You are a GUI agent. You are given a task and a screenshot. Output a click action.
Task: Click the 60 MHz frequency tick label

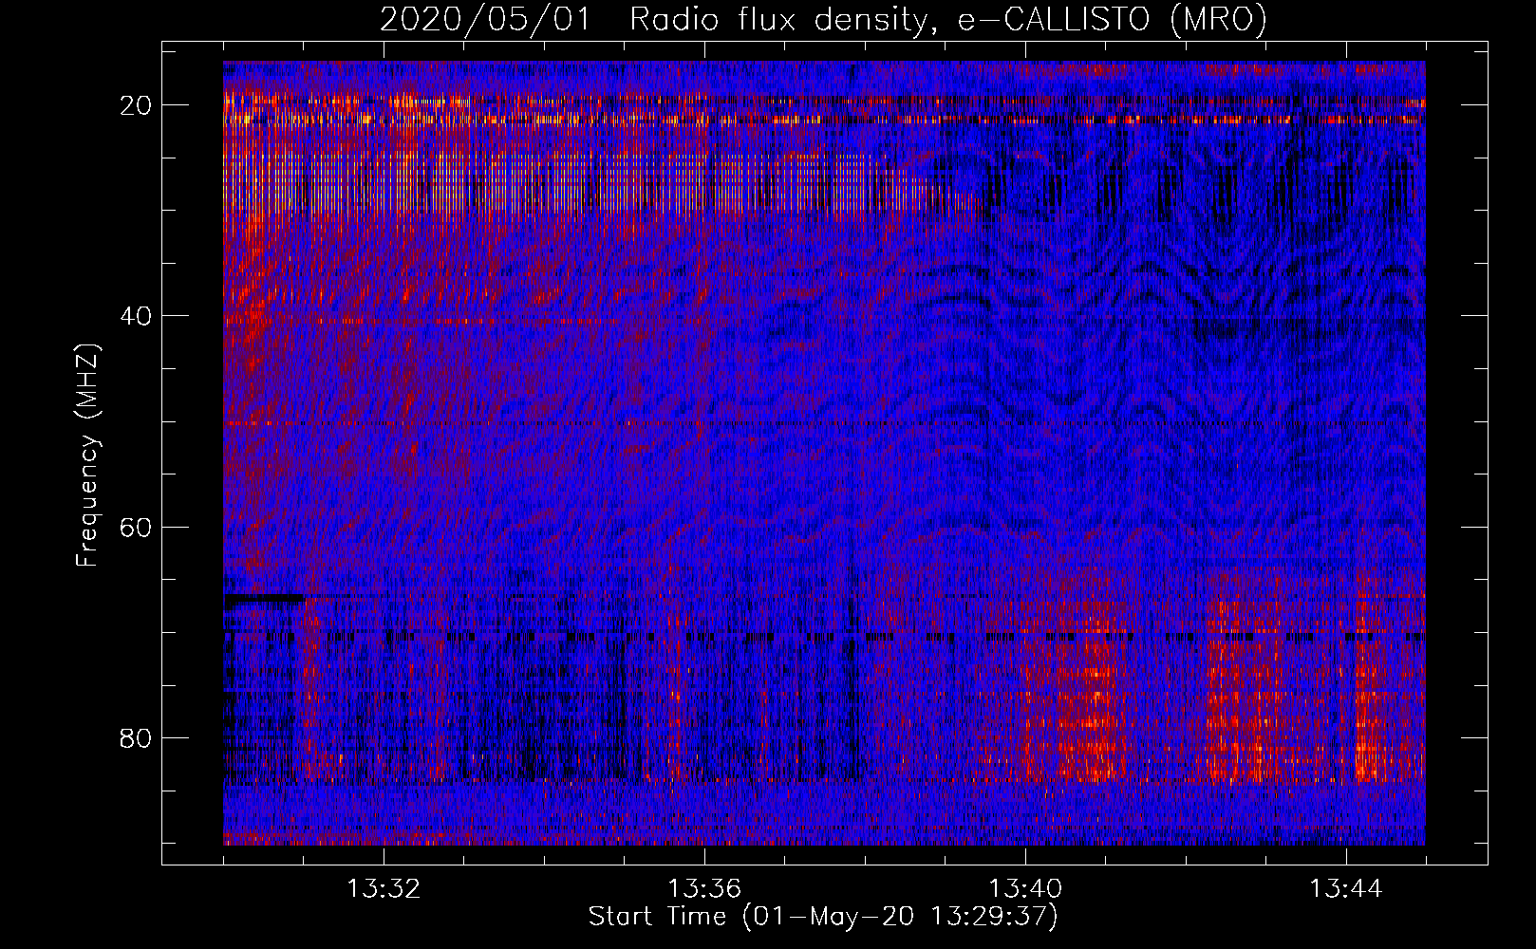(x=137, y=527)
